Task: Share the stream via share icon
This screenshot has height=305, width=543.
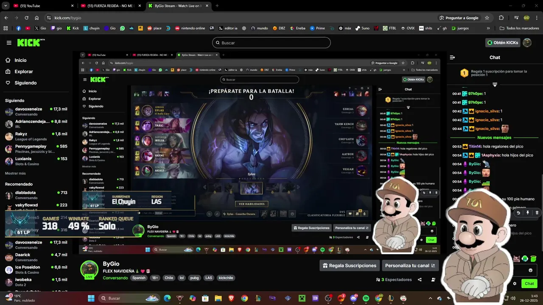Action: [420, 280]
